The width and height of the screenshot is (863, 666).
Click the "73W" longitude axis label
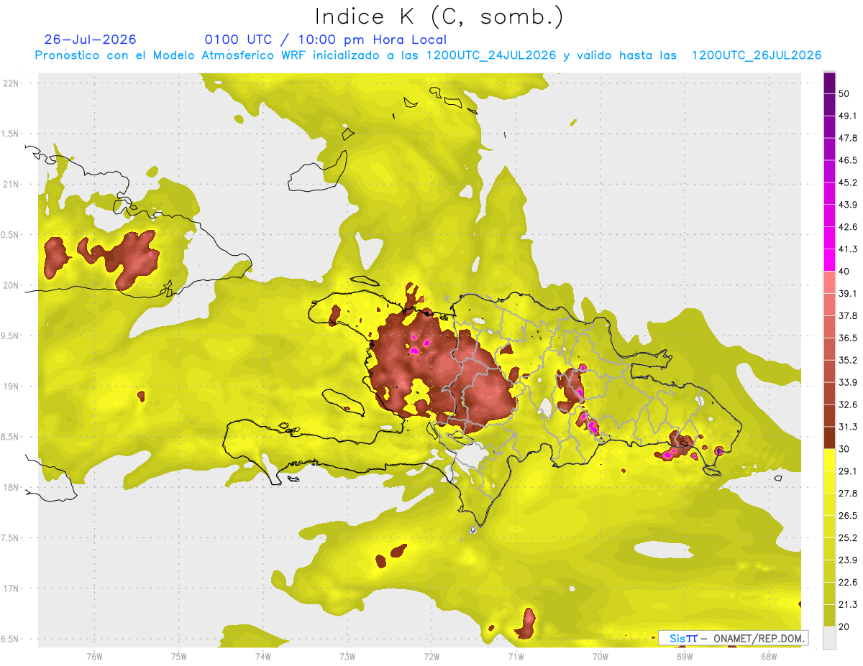point(347,656)
